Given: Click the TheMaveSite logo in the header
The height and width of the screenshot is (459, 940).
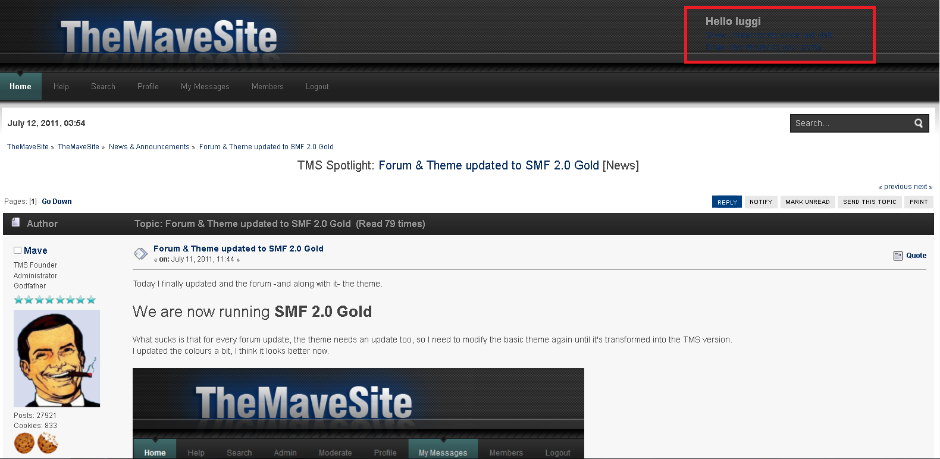Looking at the screenshot, I should (x=169, y=37).
